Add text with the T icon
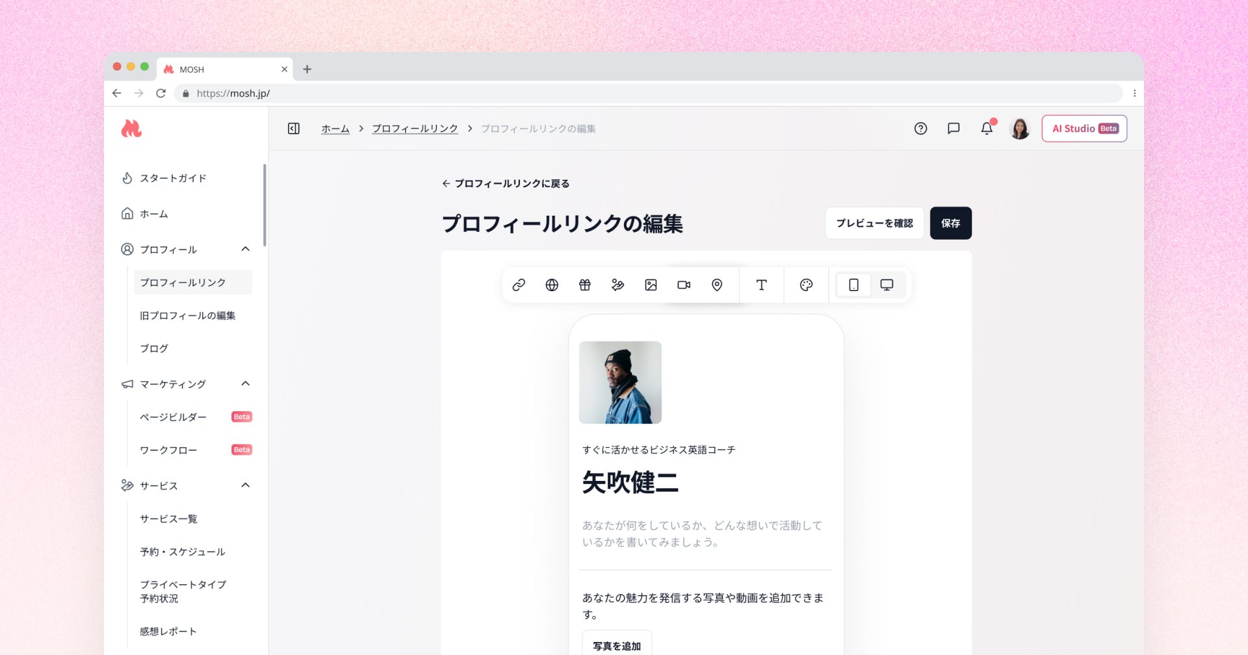The height and width of the screenshot is (655, 1248). click(x=761, y=285)
